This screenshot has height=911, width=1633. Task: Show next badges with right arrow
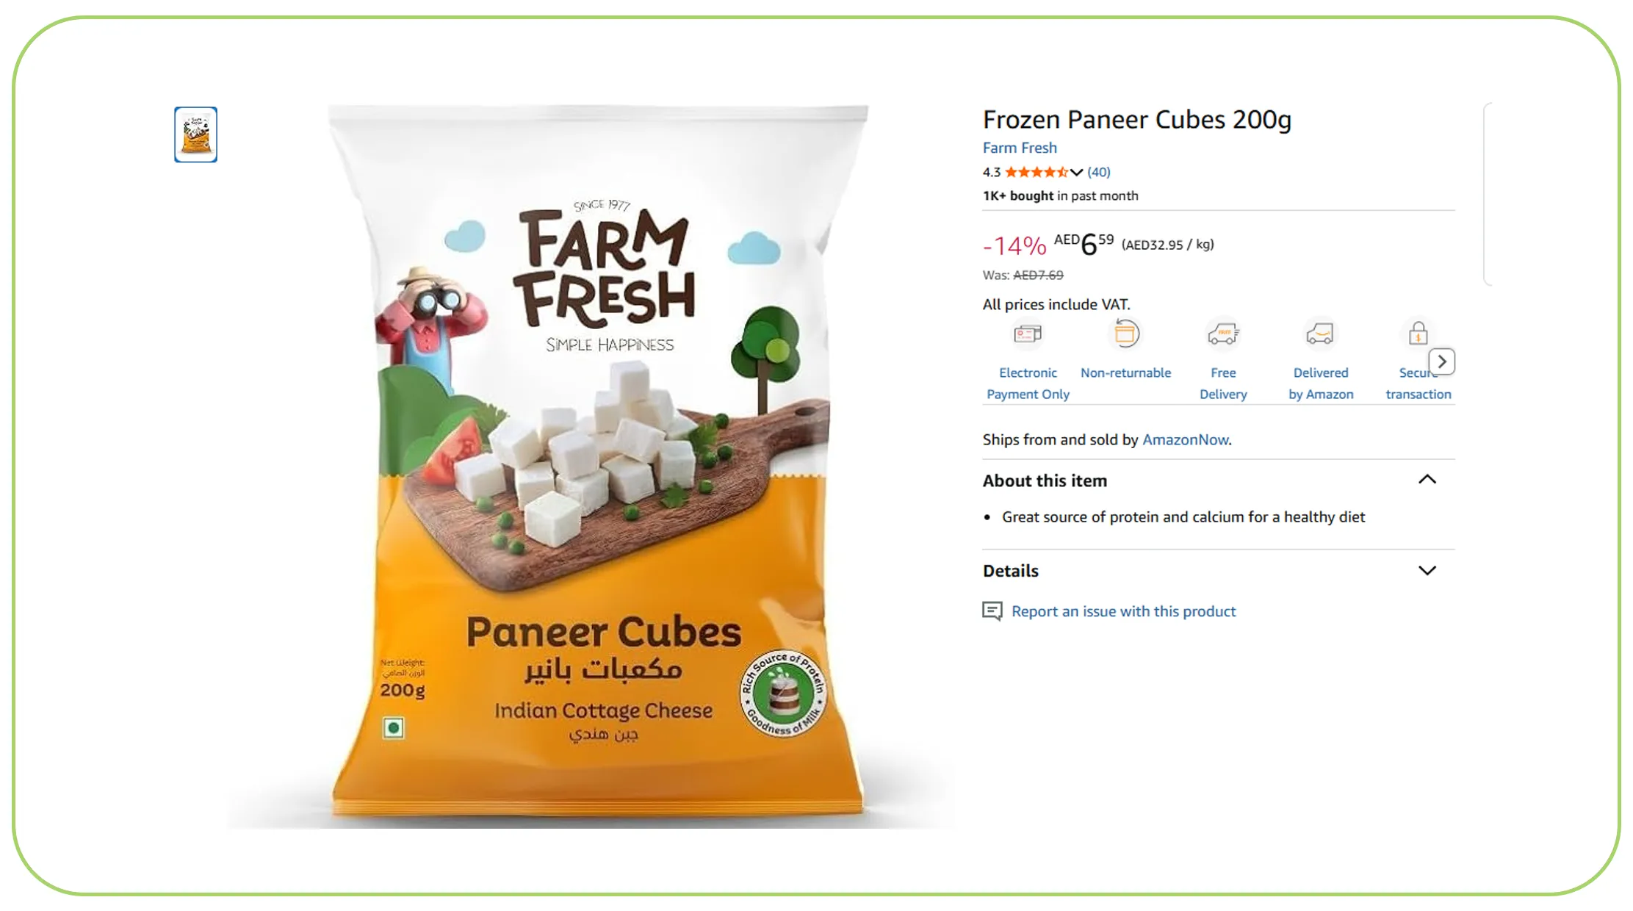click(1442, 361)
